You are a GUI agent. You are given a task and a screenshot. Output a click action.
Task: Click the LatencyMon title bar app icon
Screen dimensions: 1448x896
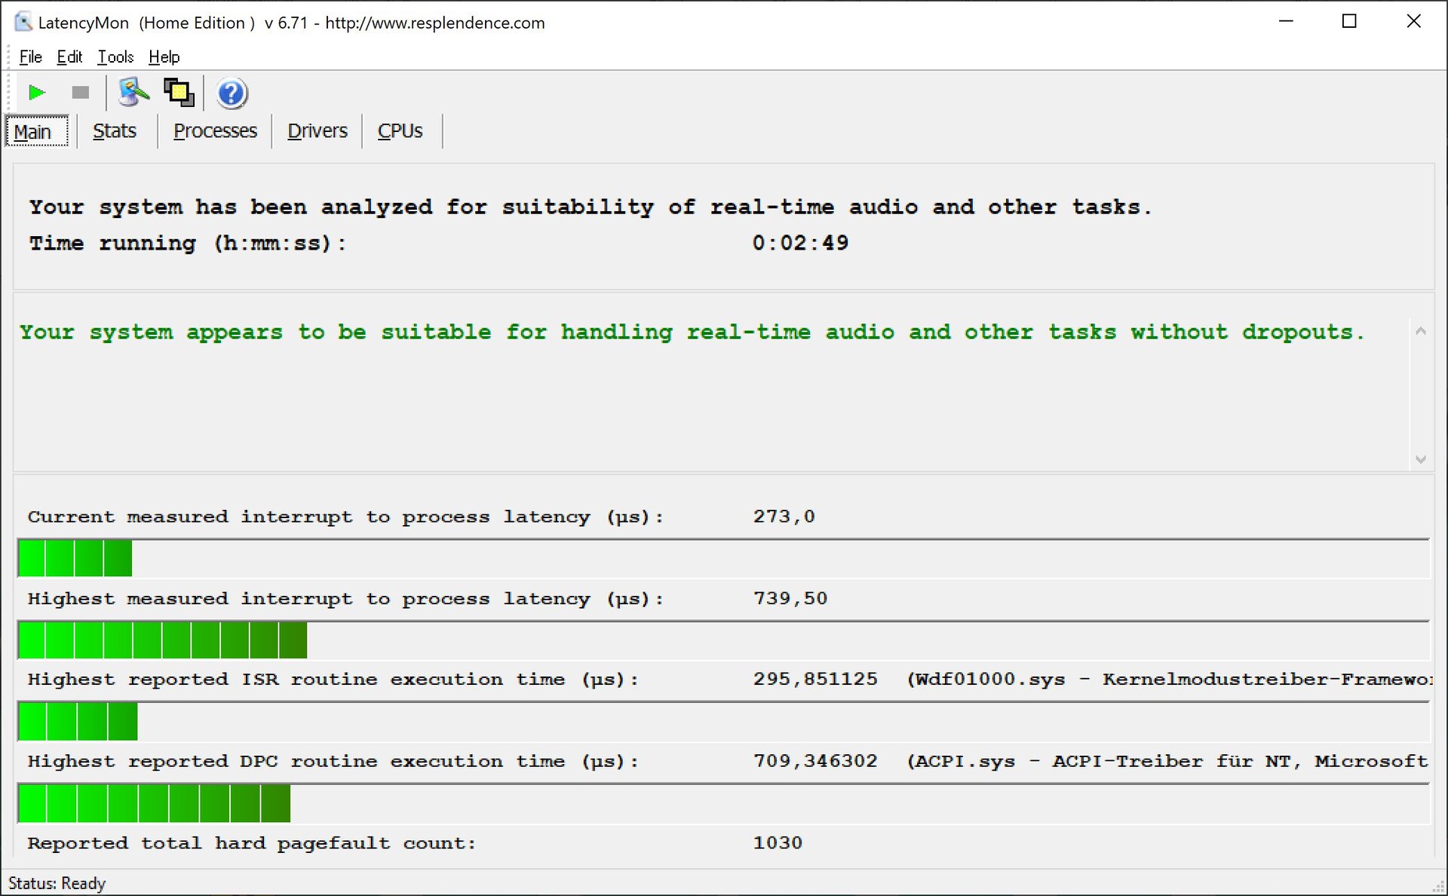point(23,22)
